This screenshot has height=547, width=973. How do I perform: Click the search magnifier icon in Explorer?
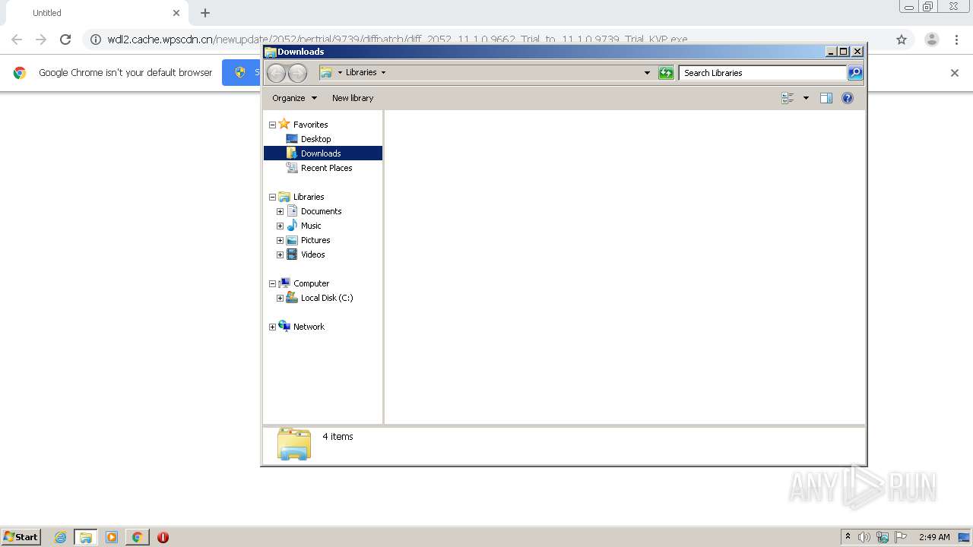(855, 73)
